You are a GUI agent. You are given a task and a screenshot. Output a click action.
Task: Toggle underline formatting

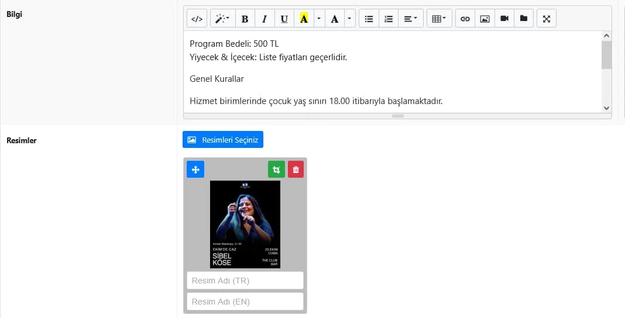[x=284, y=19]
